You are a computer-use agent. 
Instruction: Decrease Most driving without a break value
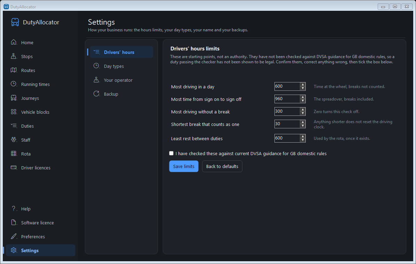tap(303, 113)
